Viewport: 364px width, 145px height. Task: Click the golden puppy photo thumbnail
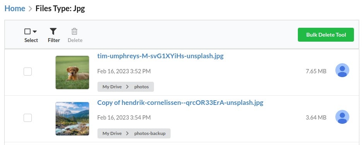tap(72, 72)
